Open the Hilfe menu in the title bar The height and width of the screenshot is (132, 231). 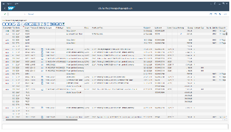17,4
